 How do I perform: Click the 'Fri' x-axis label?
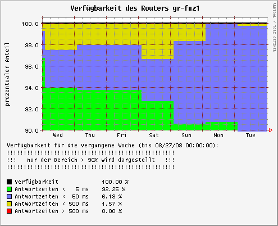122,135
